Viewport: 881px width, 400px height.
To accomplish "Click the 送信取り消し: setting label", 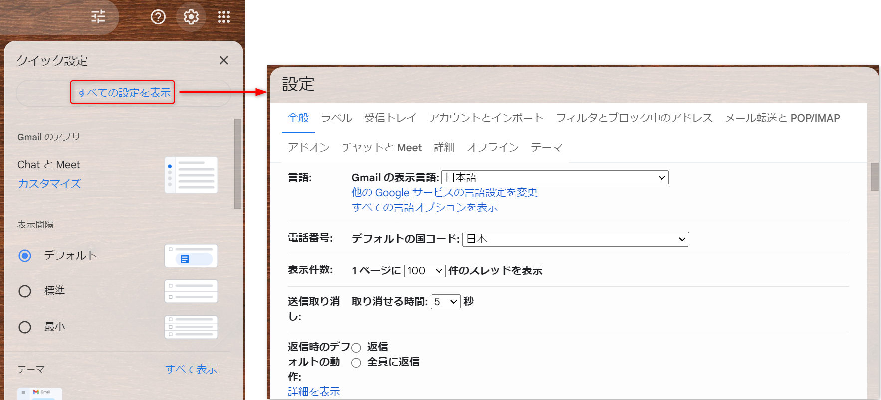I will [314, 309].
